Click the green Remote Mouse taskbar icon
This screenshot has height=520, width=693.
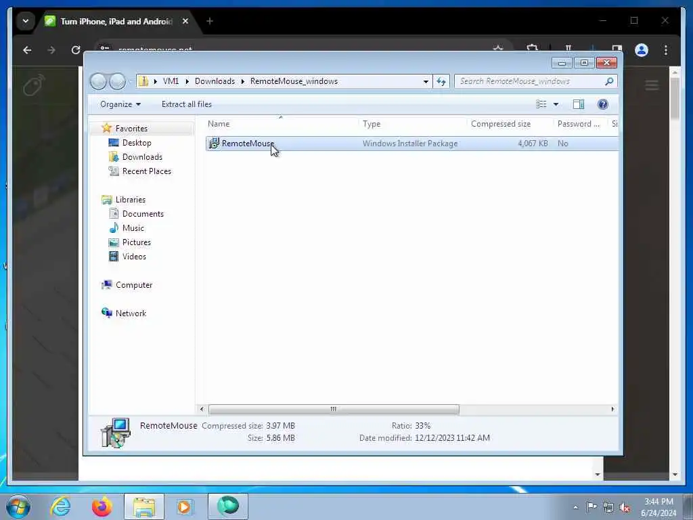click(227, 506)
